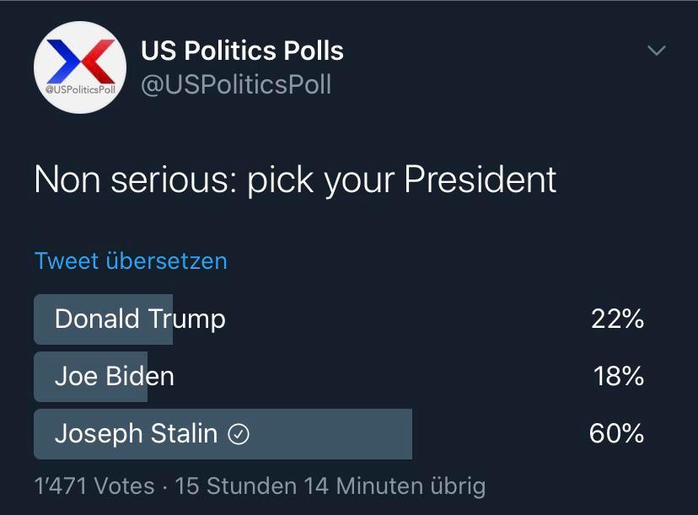Open the US Politics Polls profile name
This screenshot has width=698, height=515.
click(242, 50)
